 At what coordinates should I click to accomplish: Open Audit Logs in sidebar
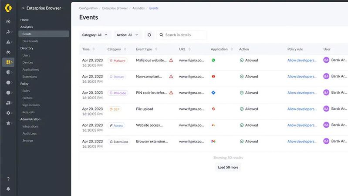point(29,133)
